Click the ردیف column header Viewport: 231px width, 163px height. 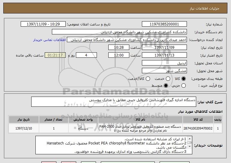coord(218,120)
